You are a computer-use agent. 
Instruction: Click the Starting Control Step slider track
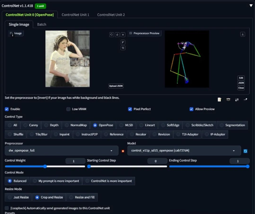(128, 166)
